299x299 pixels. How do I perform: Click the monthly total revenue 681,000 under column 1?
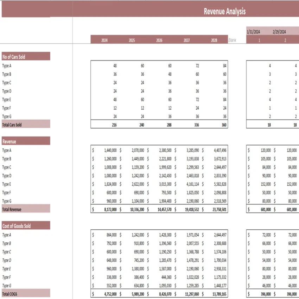click(266, 210)
